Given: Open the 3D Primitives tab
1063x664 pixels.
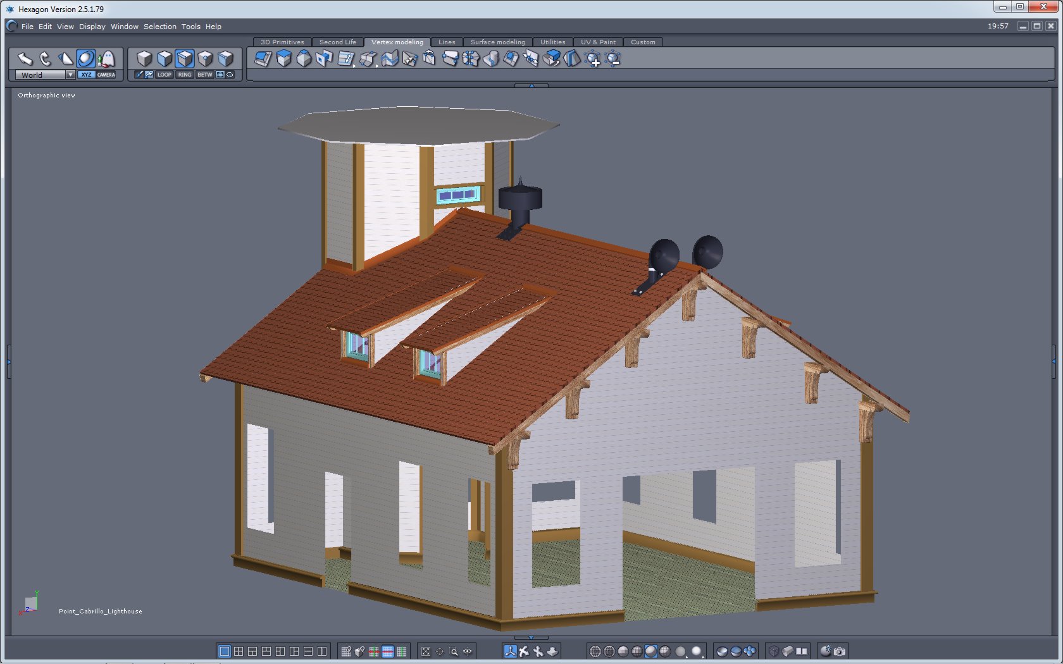Looking at the screenshot, I should (x=282, y=42).
